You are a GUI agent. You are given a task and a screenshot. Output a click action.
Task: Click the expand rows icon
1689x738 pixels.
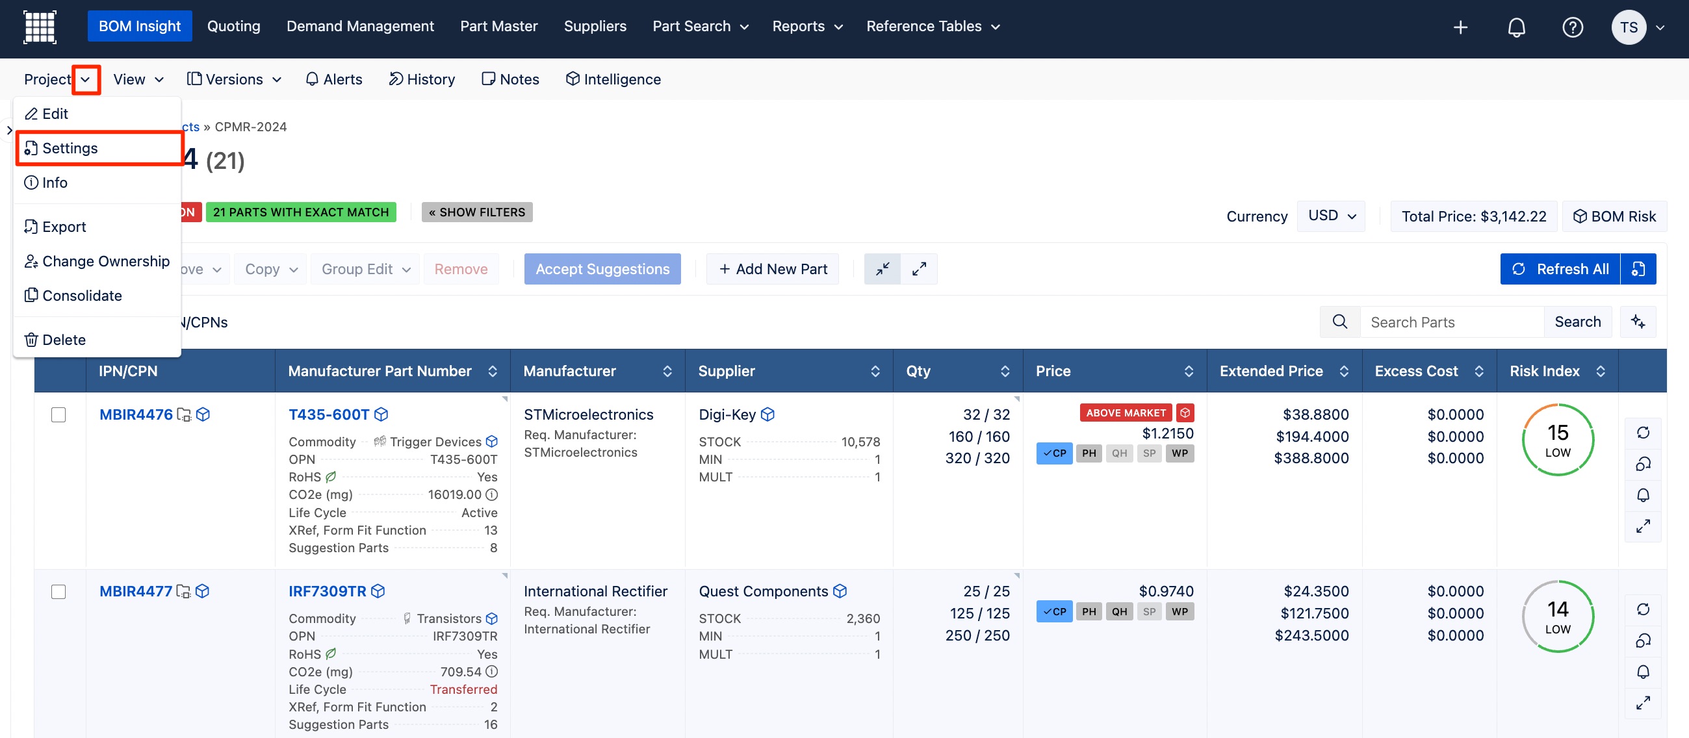click(920, 269)
